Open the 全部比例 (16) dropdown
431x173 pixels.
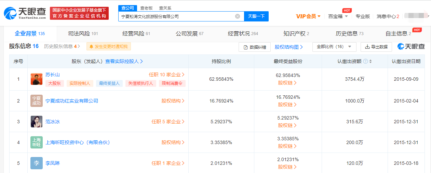pos(334,47)
